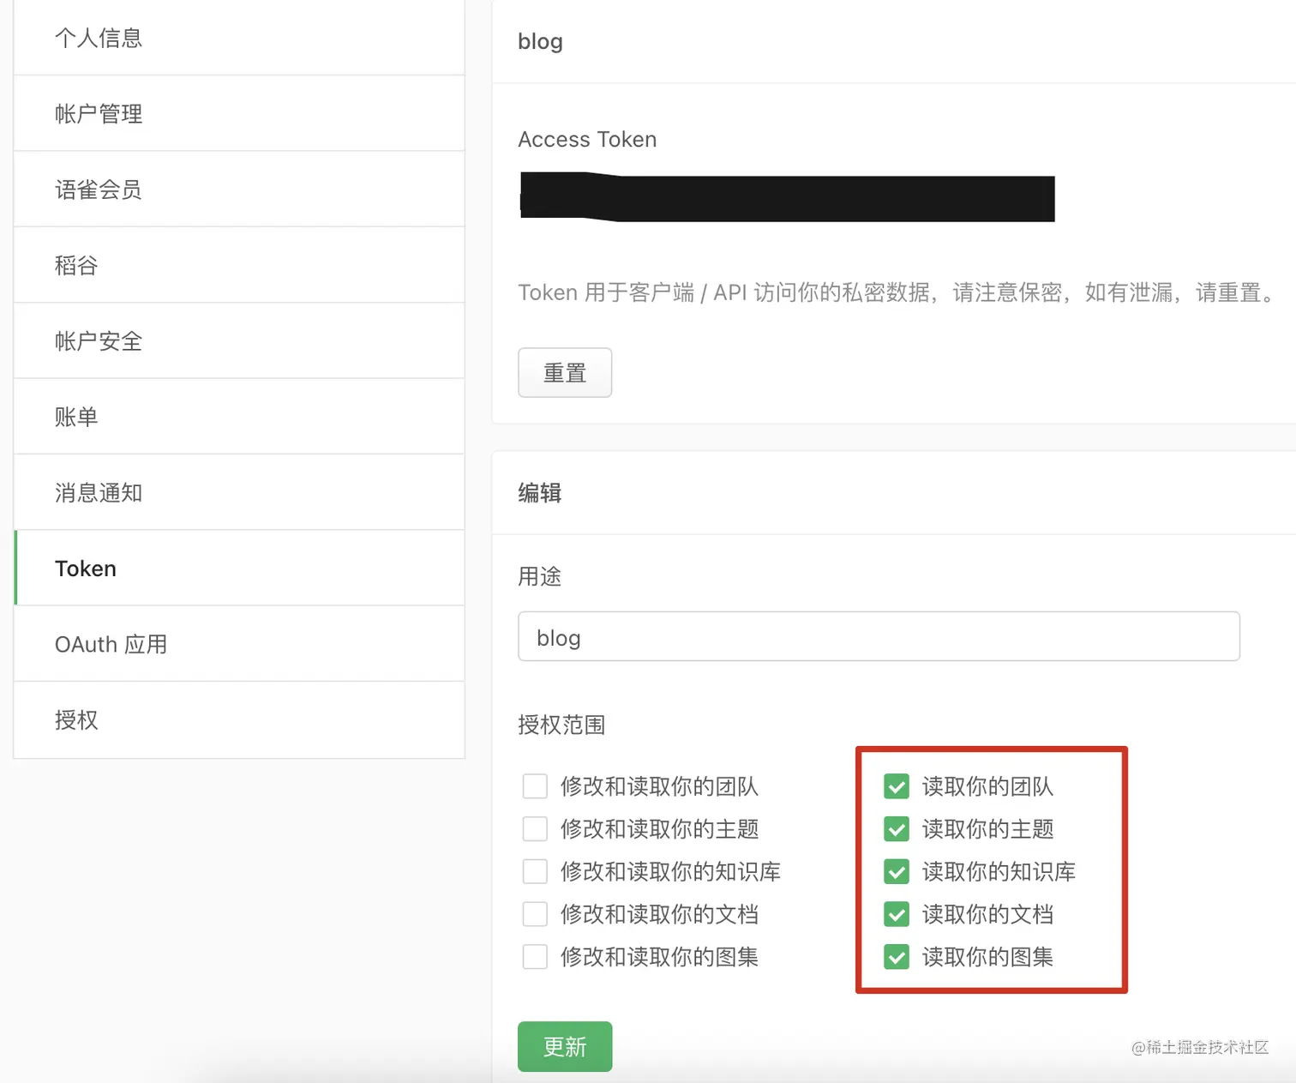Uncheck 读取你的主题 checkbox
The image size is (1296, 1083).
[897, 829]
